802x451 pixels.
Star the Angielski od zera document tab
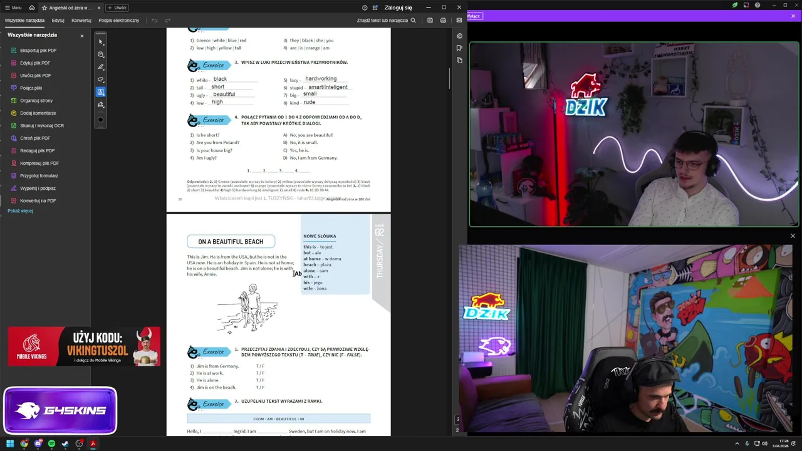(x=44, y=8)
